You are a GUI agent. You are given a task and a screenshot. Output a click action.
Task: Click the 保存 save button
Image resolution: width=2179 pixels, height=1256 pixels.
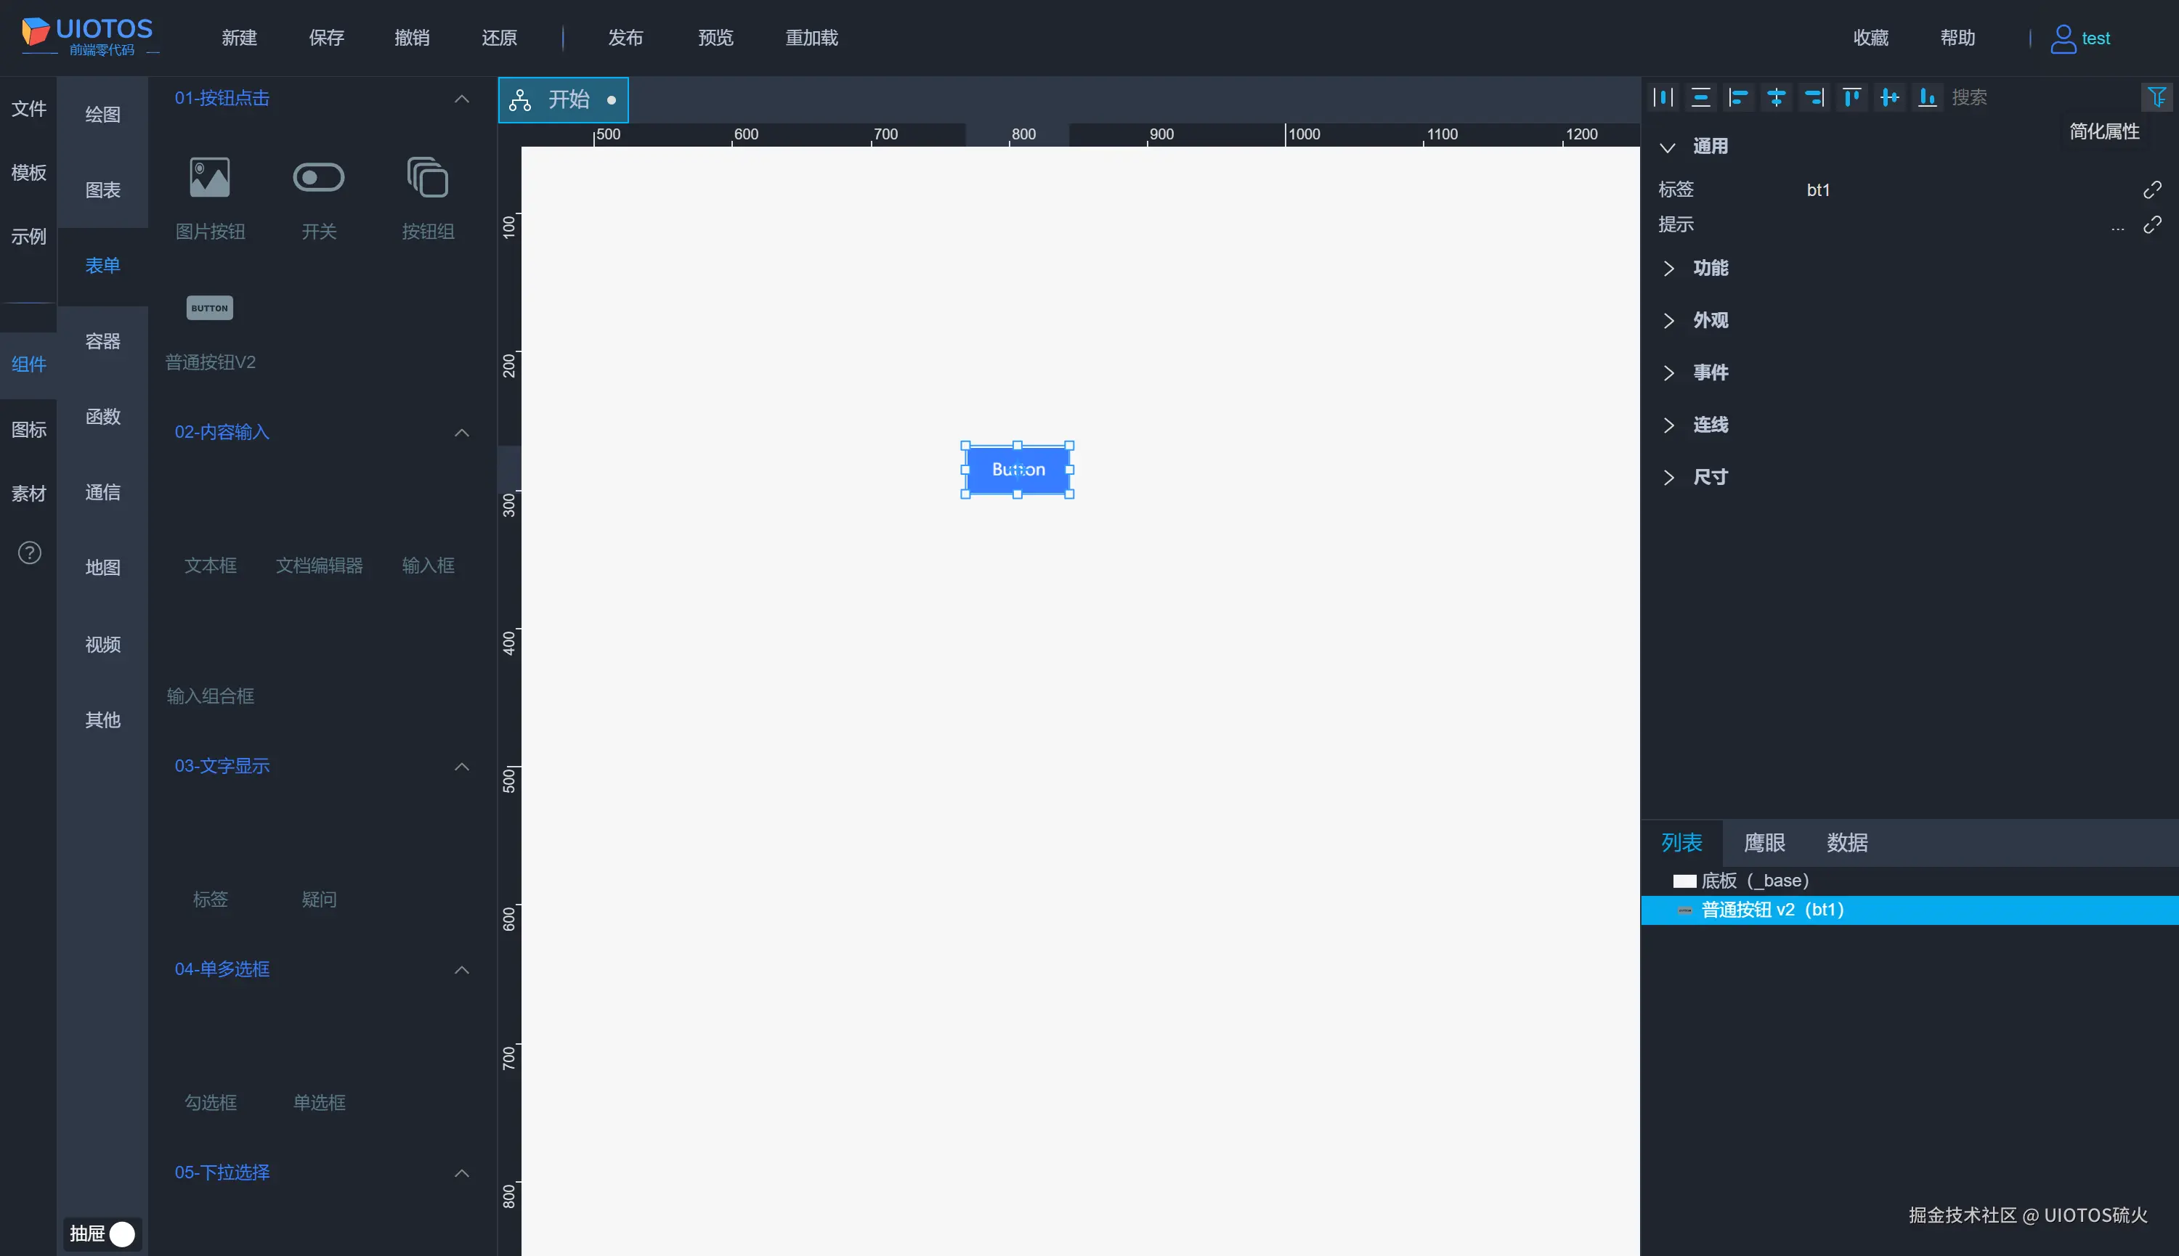(326, 38)
